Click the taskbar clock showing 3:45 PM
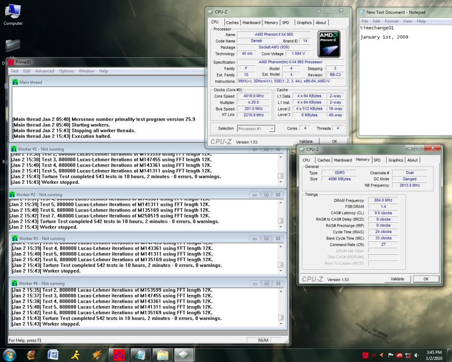This screenshot has height=362, width=452. click(435, 354)
